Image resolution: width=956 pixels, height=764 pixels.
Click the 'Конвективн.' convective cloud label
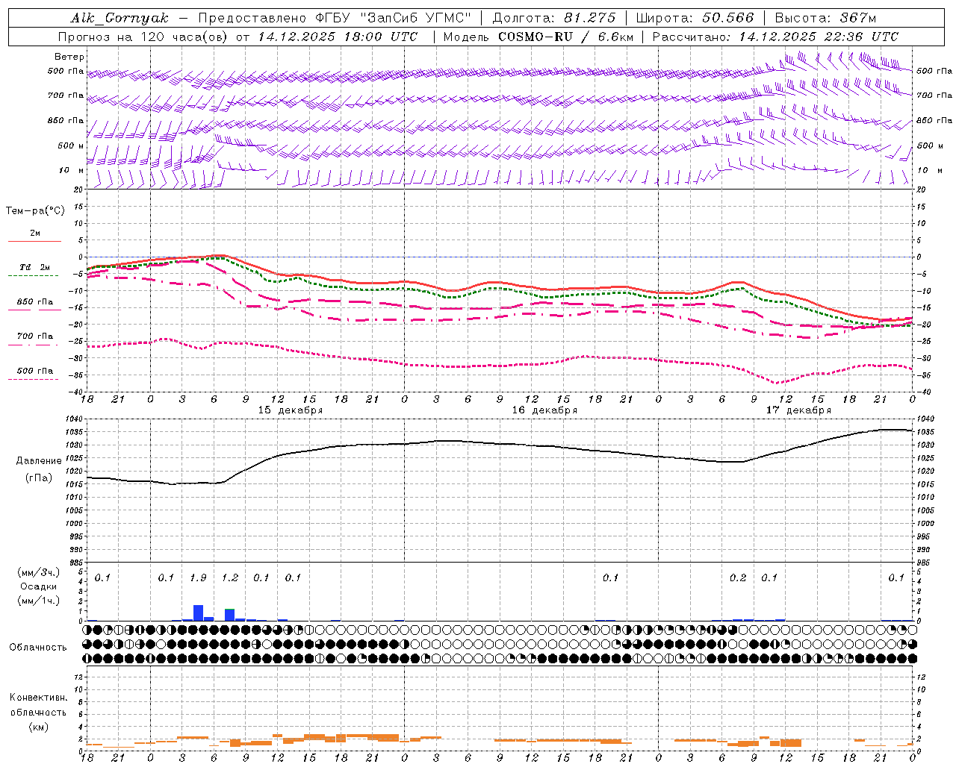pos(38,698)
